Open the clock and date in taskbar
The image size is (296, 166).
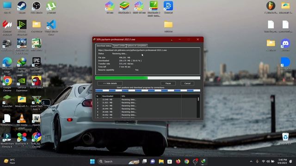tap(282, 161)
